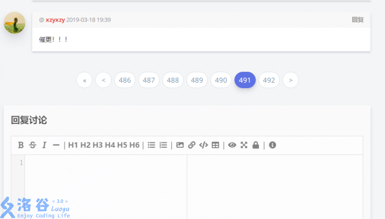Apply strikethrough formatting

(x=32, y=145)
